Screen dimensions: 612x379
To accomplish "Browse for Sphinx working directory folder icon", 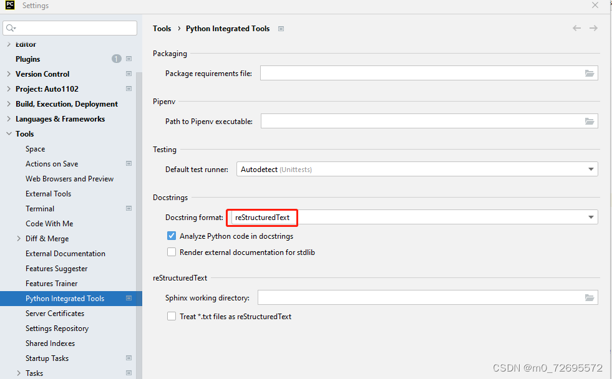I will point(590,298).
